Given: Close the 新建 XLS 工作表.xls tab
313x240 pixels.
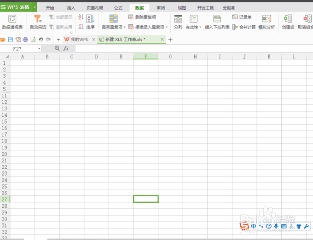Looking at the screenshot, I should coord(162,40).
